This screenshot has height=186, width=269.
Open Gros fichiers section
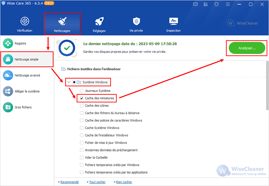tap(27, 107)
